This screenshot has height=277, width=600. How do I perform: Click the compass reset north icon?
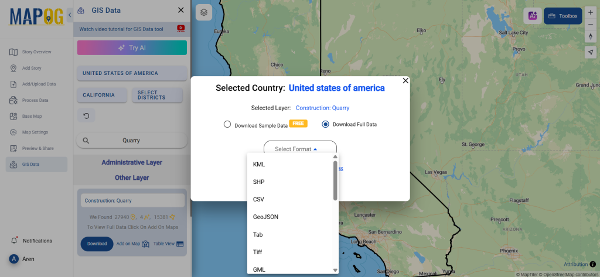pyautogui.click(x=590, y=37)
